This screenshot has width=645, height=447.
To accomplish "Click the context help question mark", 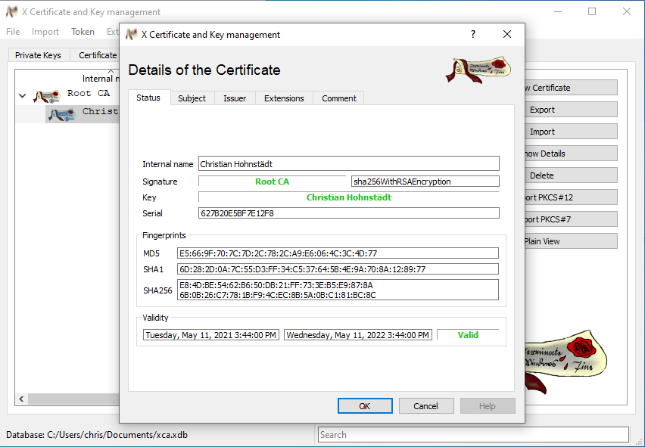I will click(472, 34).
